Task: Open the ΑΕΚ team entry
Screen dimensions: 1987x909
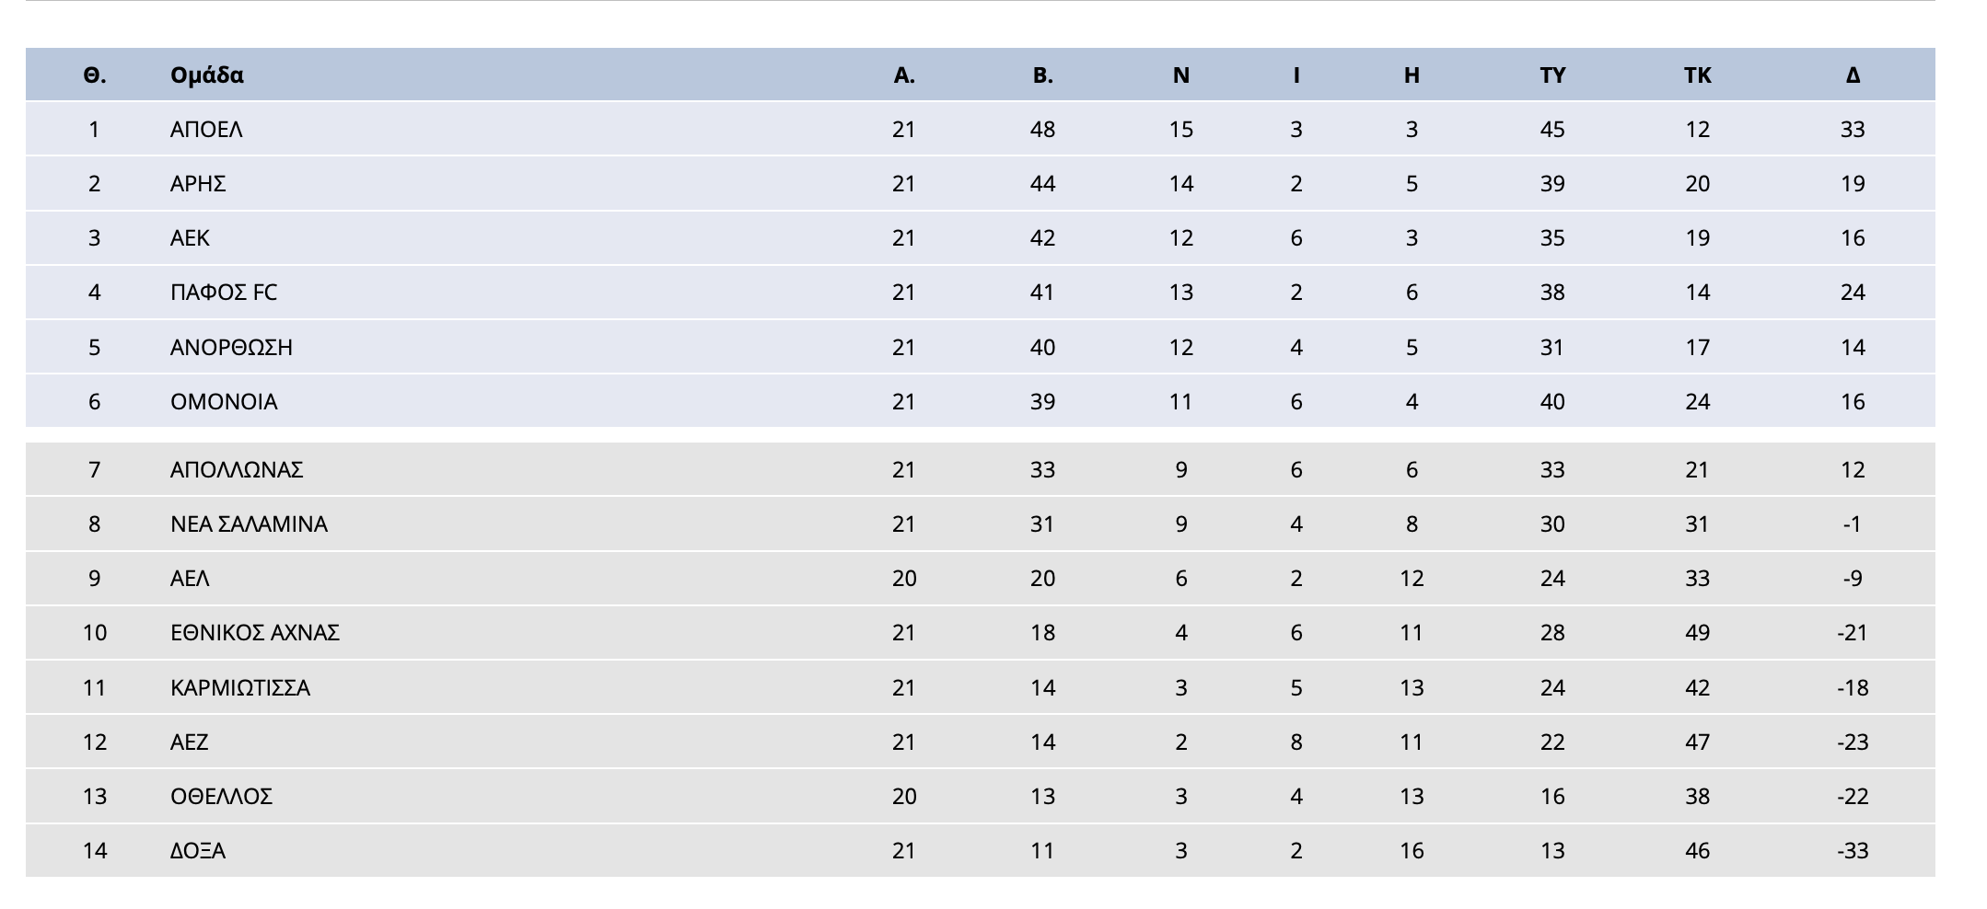Action: [x=190, y=238]
